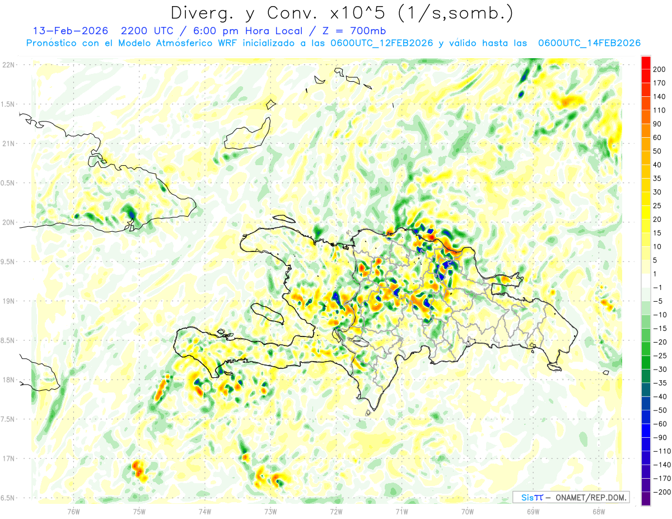Click the -40 color scale label
This screenshot has width=672, height=519.
[659, 397]
